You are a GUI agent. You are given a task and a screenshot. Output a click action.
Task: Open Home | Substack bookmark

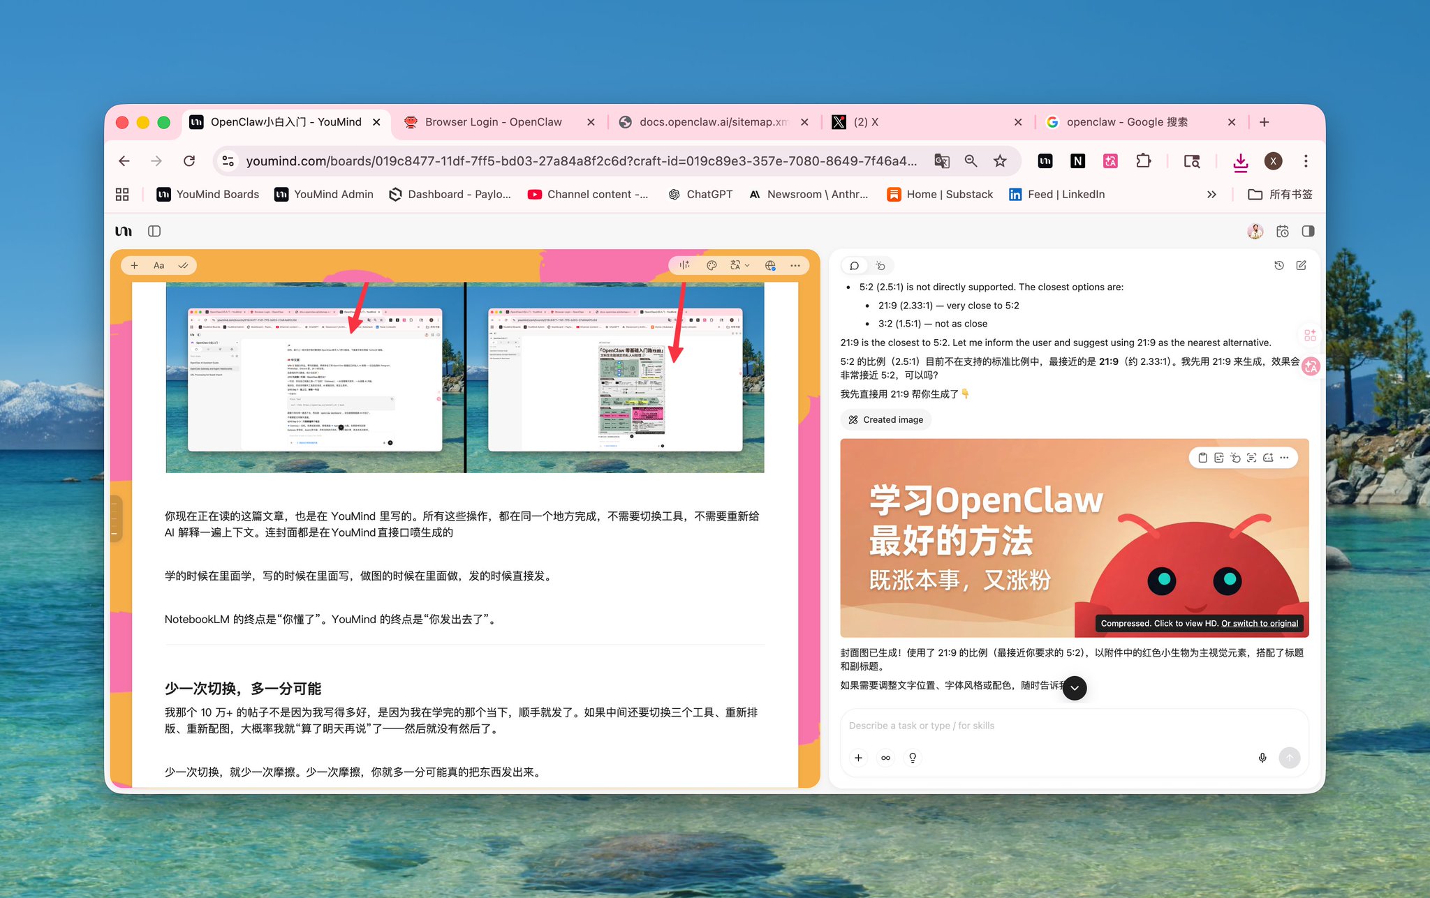(940, 195)
